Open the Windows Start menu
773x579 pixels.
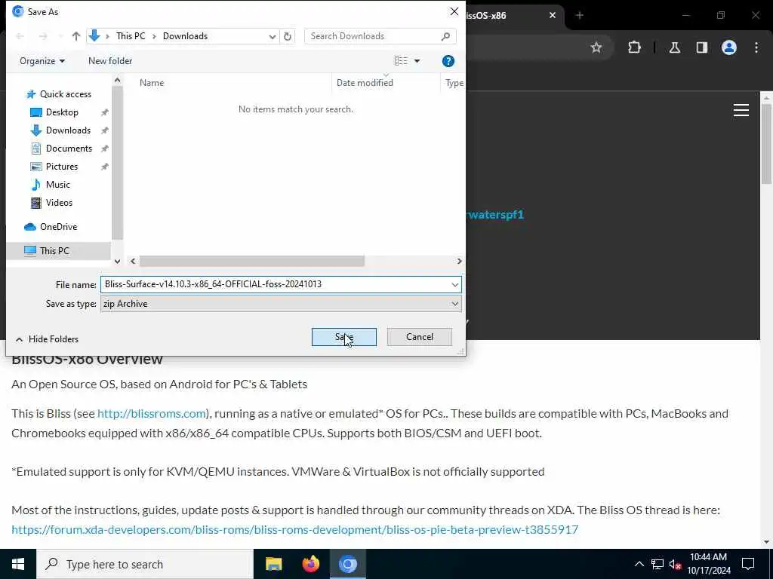pos(18,564)
